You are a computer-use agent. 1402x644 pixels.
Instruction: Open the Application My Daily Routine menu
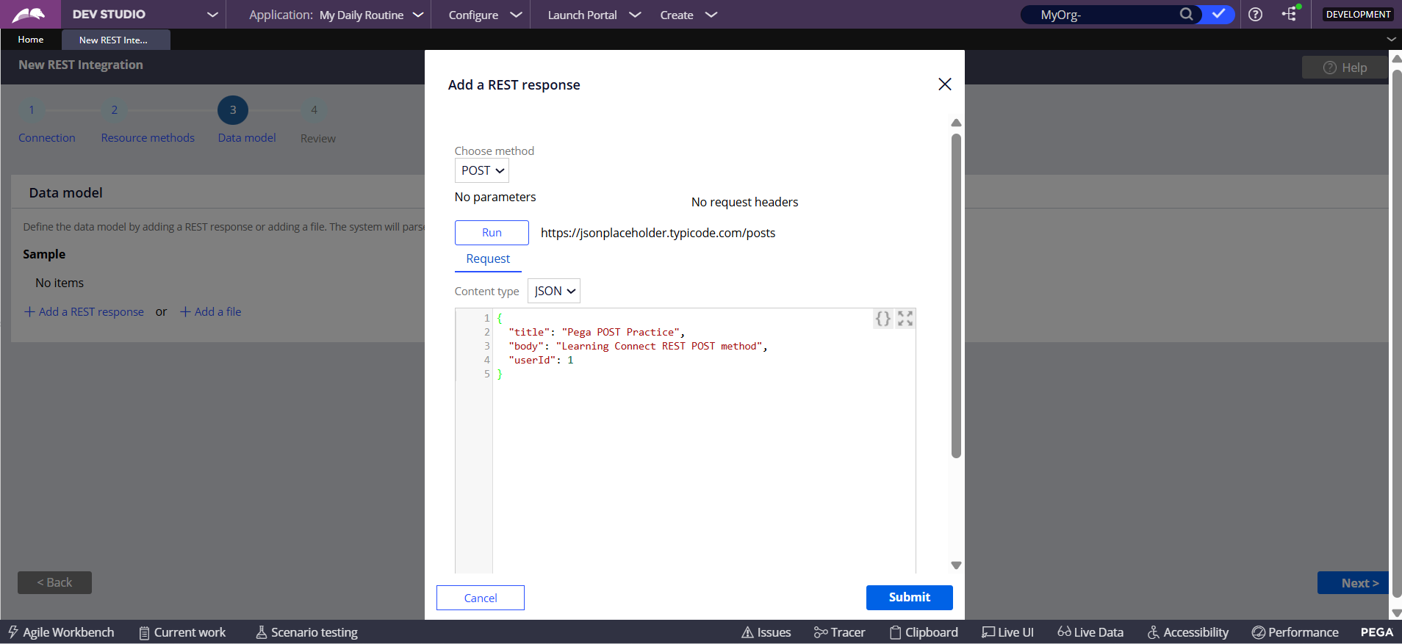tap(336, 15)
